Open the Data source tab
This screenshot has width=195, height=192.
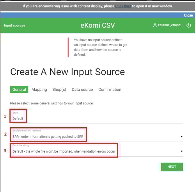(82, 90)
